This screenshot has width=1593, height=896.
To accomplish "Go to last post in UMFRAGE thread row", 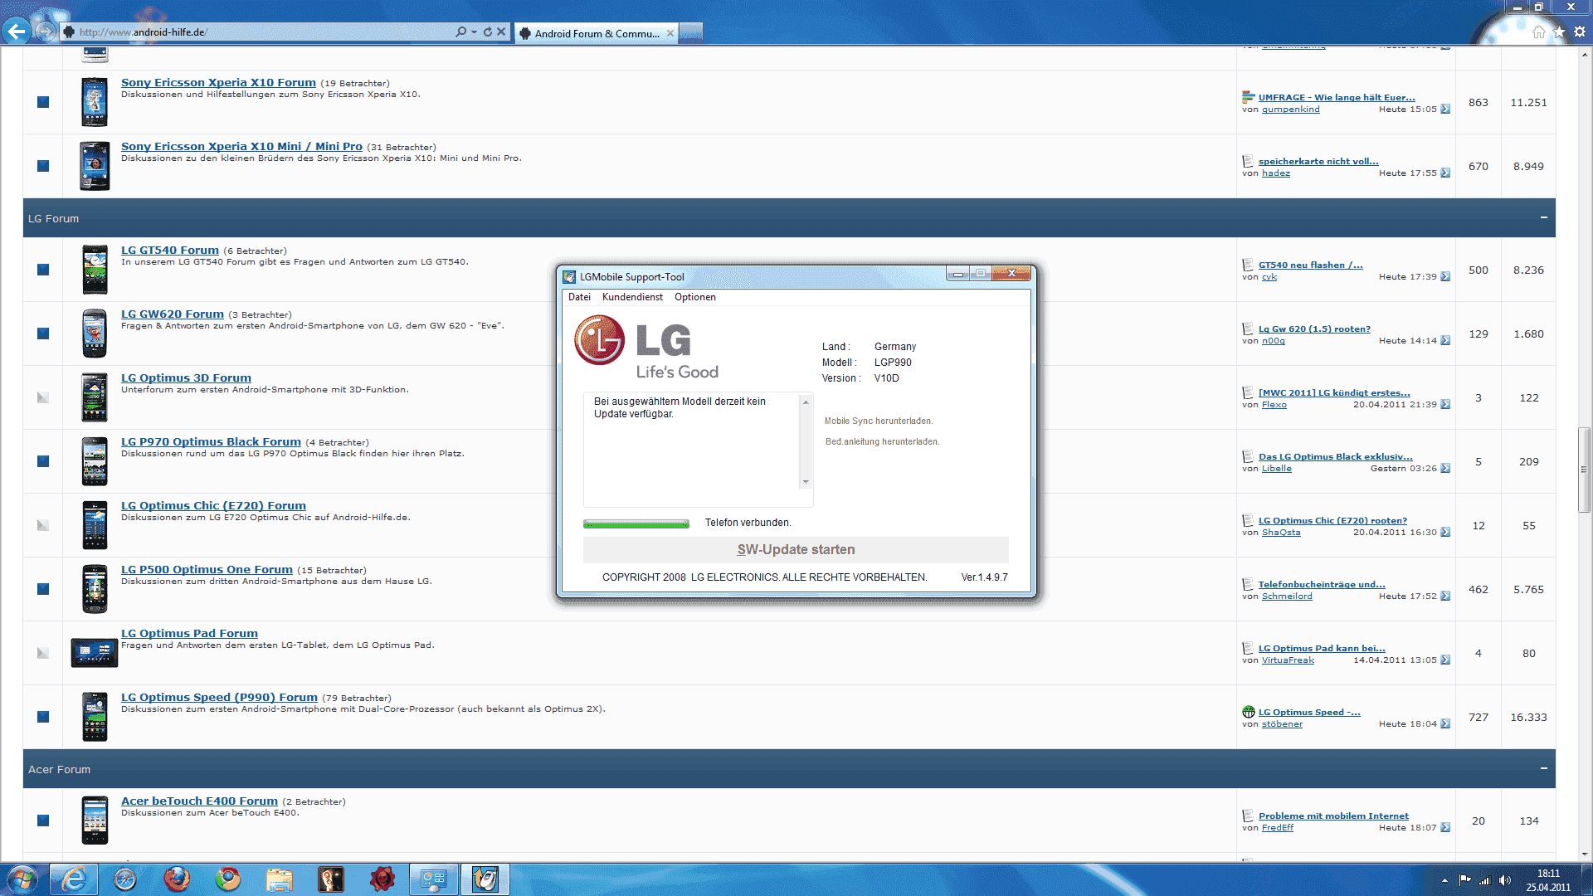I will point(1445,110).
